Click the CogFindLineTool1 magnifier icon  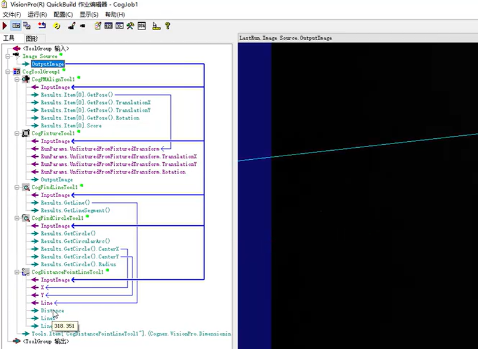click(x=26, y=187)
